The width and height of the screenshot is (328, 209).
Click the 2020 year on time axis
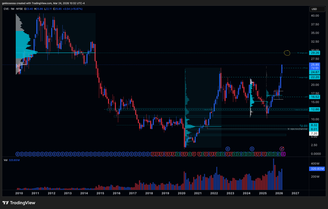click(x=181, y=193)
